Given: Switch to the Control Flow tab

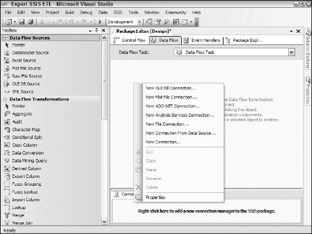Looking at the screenshot, I should [x=130, y=40].
